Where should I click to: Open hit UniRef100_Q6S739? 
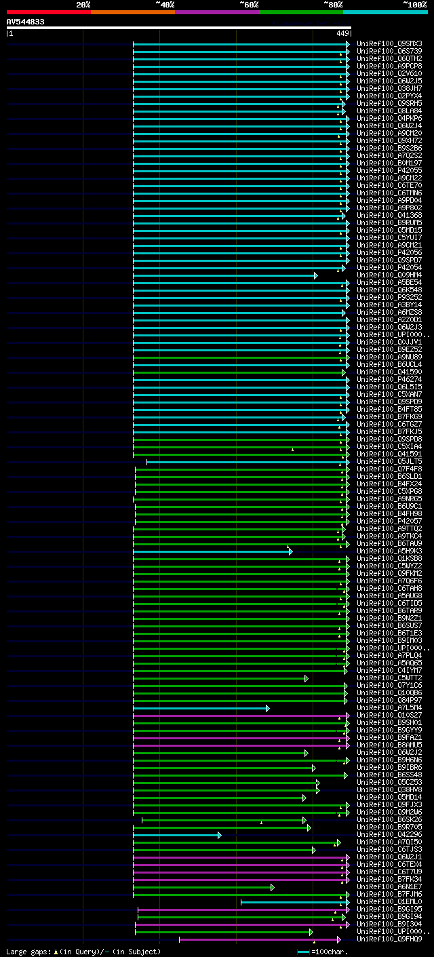[389, 51]
